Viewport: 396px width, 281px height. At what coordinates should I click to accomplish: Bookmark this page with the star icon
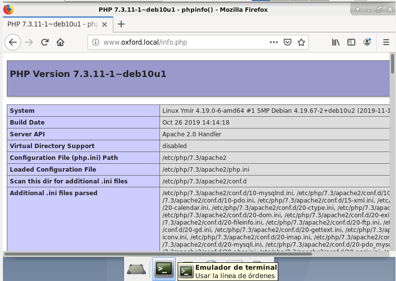point(301,42)
